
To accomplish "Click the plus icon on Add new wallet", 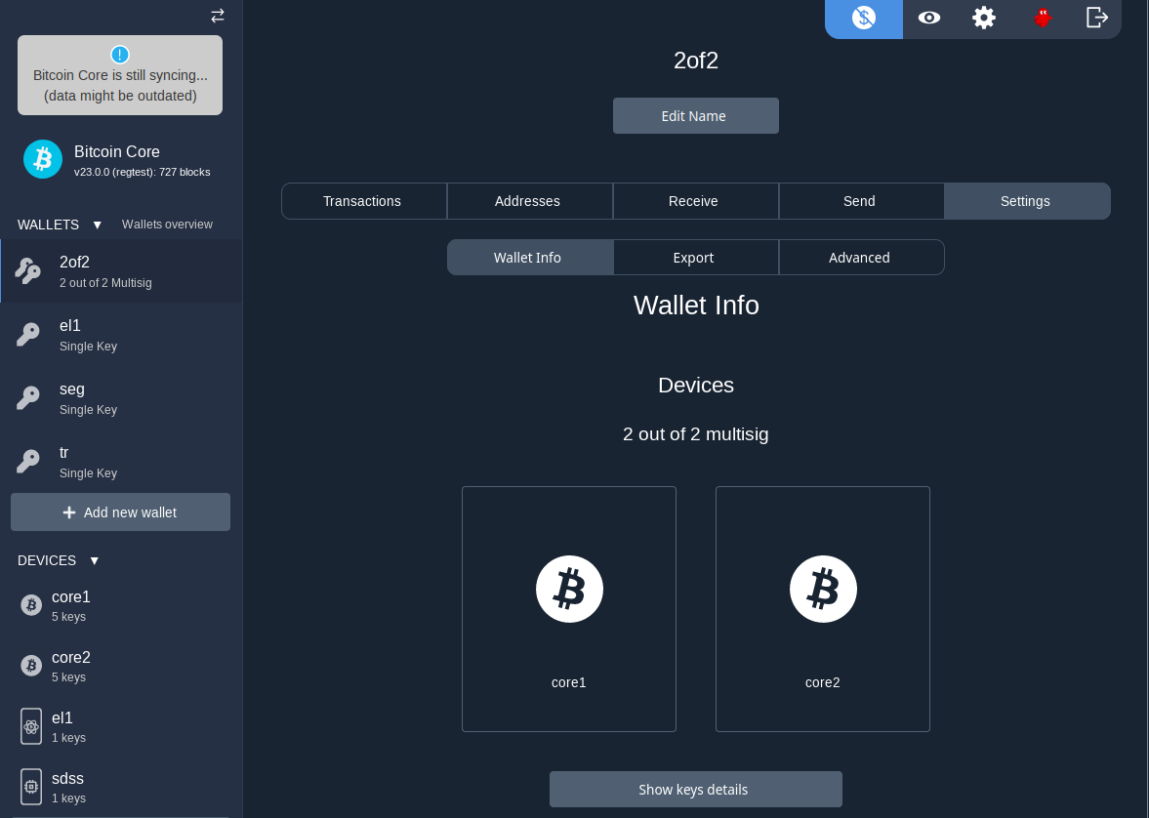I will [x=69, y=512].
